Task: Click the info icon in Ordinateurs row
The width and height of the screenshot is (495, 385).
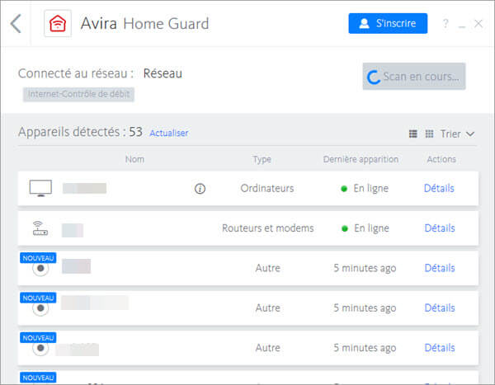Action: (x=200, y=189)
